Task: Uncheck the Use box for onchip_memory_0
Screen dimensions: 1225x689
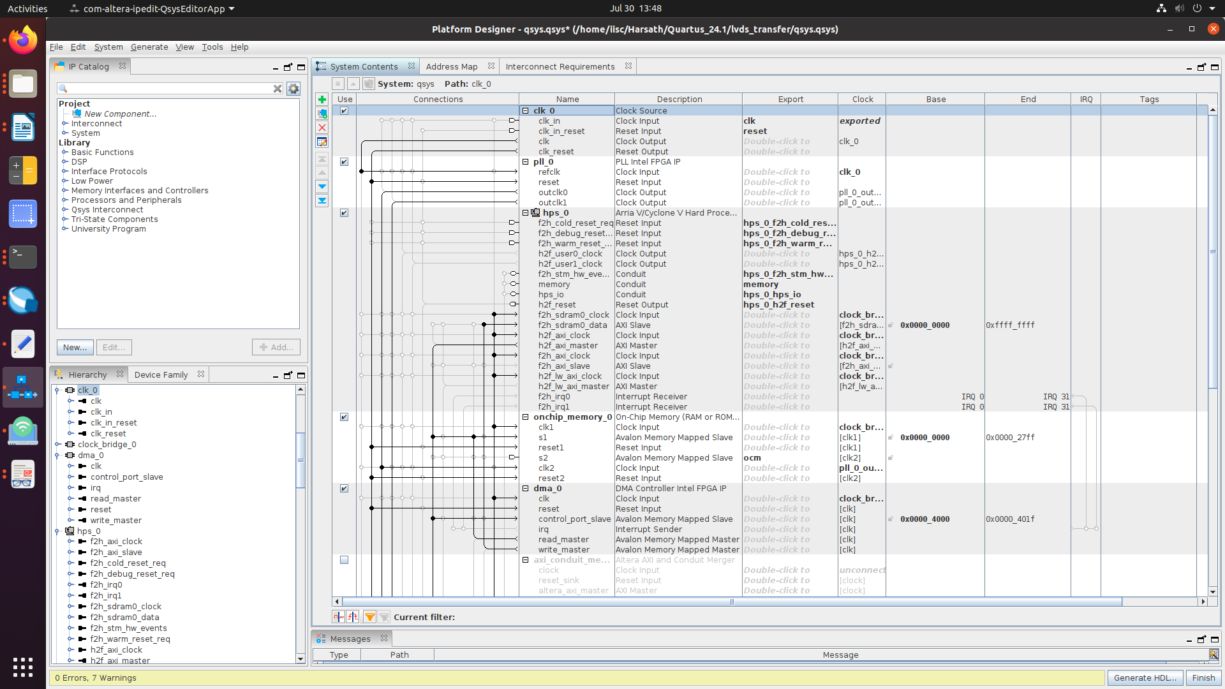Action: click(x=345, y=417)
